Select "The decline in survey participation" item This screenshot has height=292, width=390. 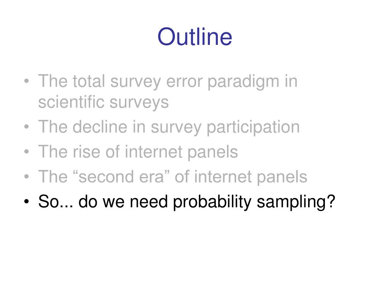169,127
